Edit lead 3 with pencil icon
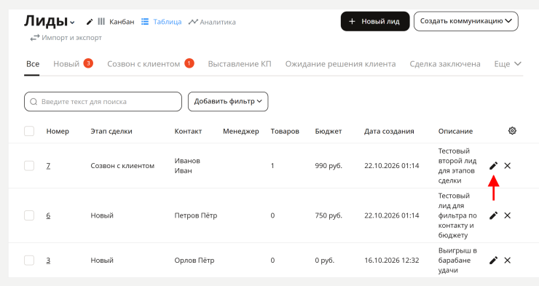 [x=493, y=261]
